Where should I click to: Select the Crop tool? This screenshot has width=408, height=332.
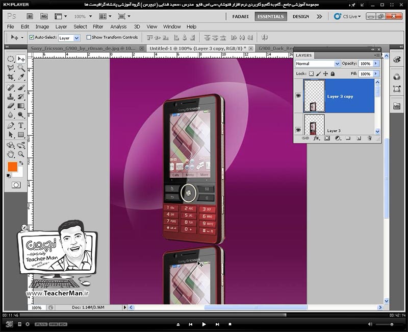[11, 77]
